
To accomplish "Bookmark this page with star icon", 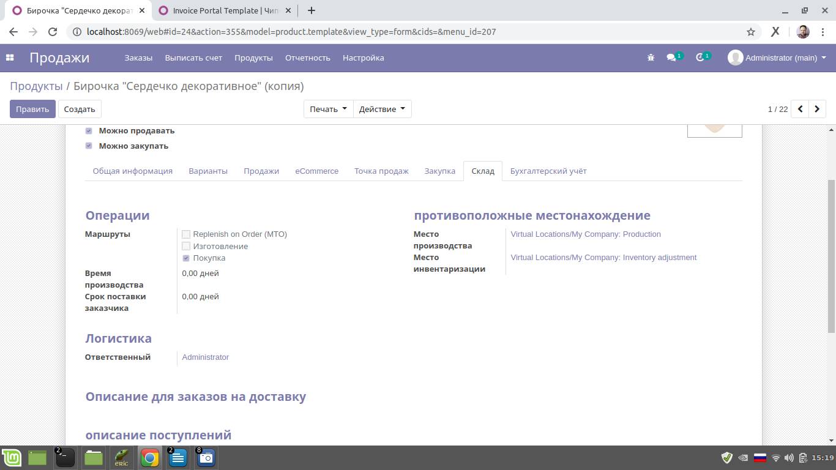I will [x=751, y=32].
